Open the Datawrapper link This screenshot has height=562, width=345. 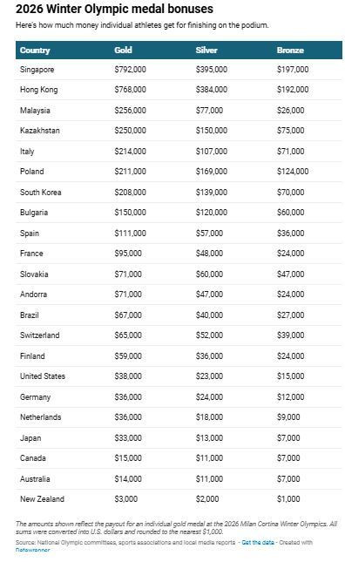pos(32,550)
